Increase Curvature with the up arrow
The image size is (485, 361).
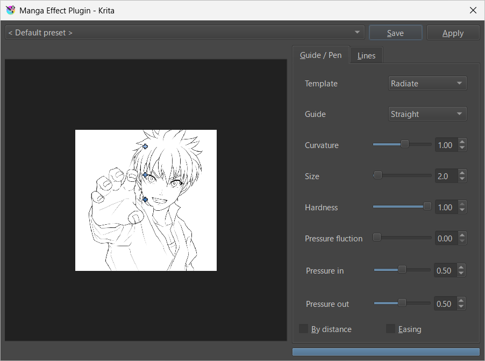462,142
